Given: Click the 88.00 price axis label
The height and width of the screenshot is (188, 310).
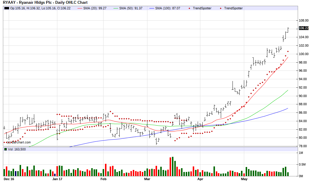Looking at the screenshot, I should 304,104.
